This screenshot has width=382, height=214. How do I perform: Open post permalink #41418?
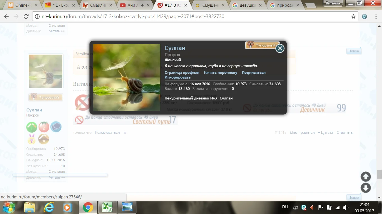tap(280, 133)
